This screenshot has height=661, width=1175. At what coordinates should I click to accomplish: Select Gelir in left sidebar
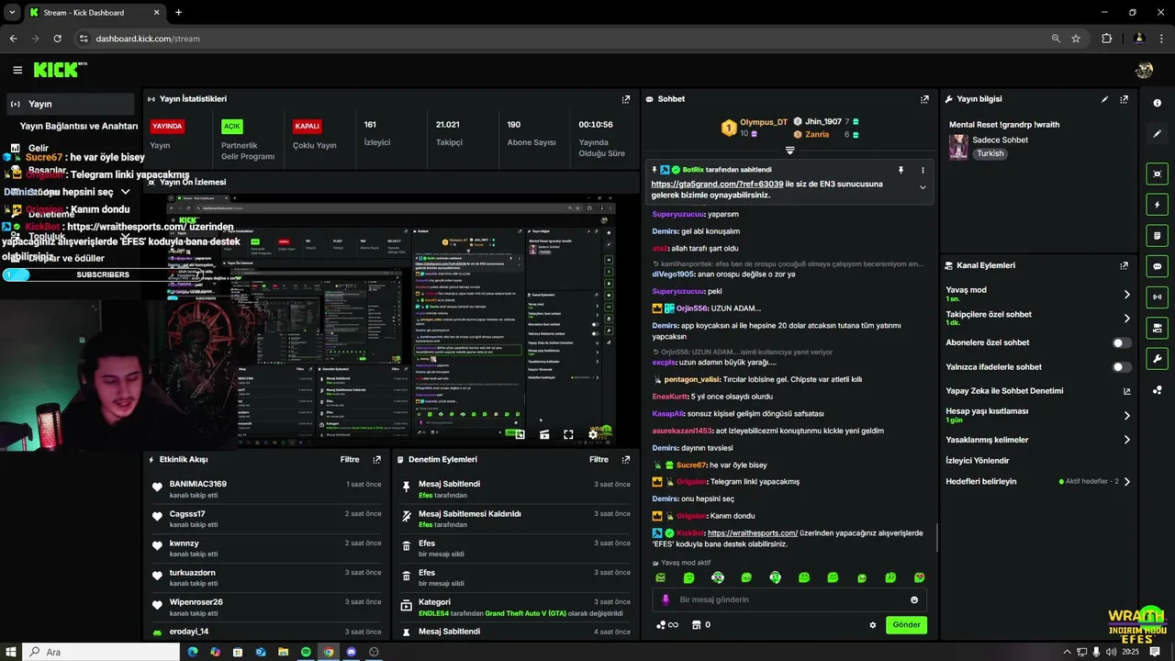pos(38,148)
